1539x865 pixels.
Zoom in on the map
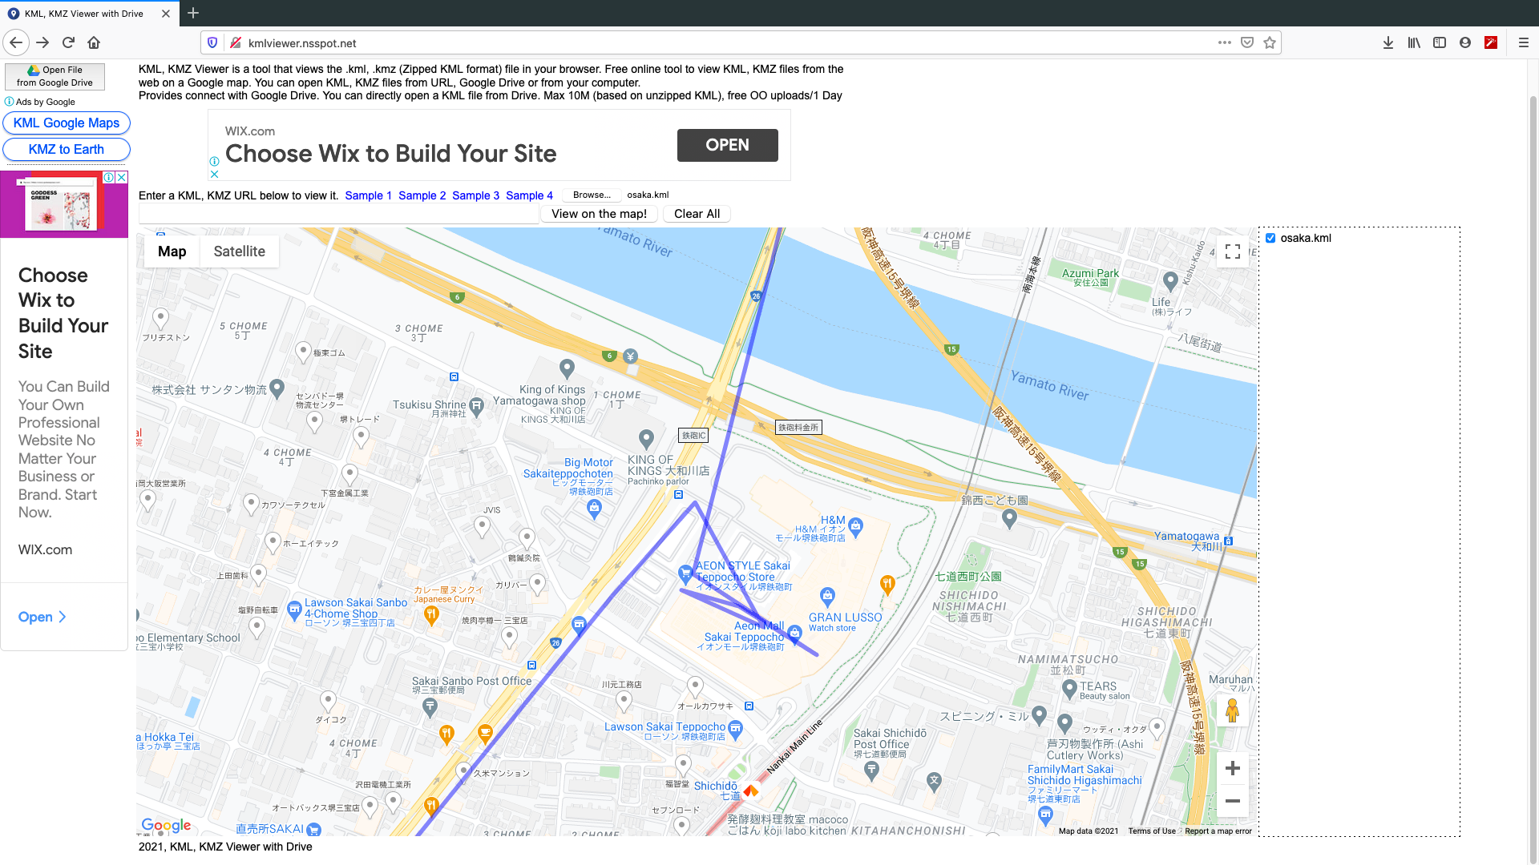pos(1233,768)
